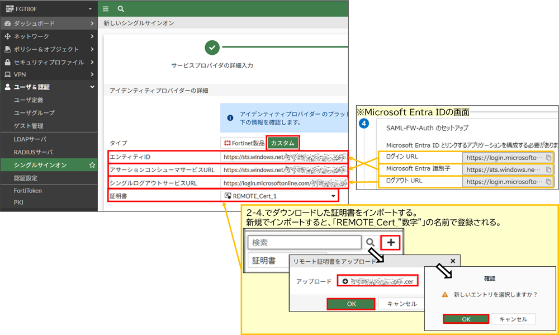
Task: Click the green wizard step checkmark
Action: click(x=212, y=48)
